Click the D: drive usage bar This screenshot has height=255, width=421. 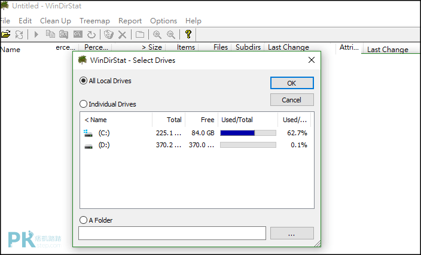pyautogui.click(x=248, y=145)
